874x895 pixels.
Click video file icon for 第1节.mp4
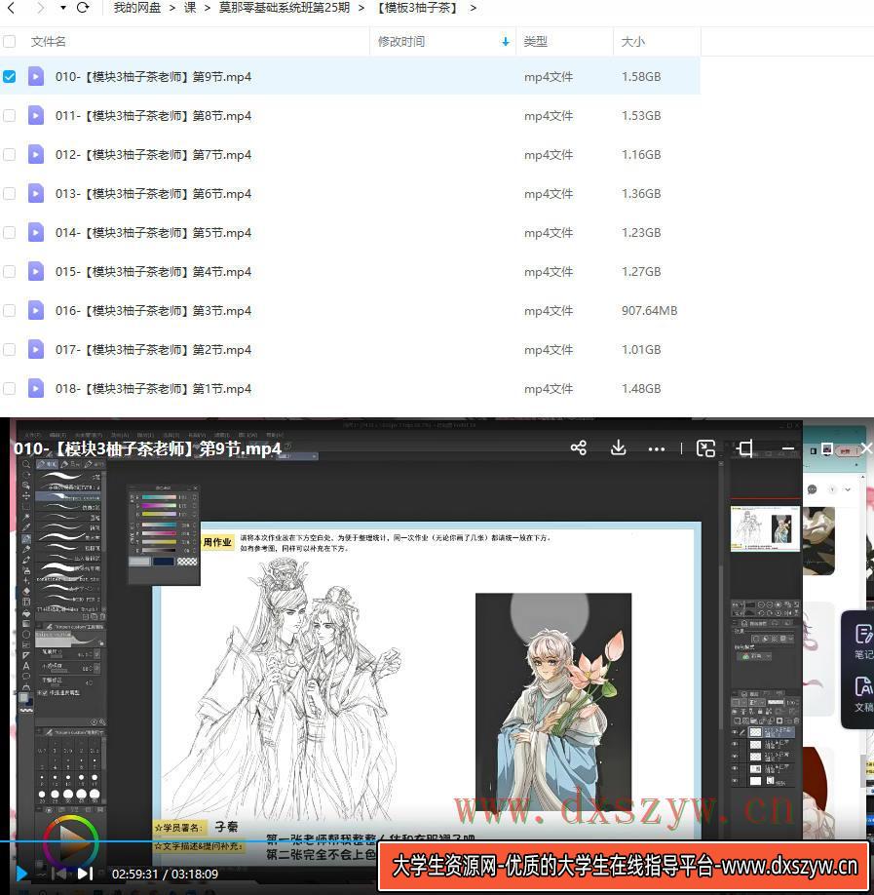click(36, 389)
